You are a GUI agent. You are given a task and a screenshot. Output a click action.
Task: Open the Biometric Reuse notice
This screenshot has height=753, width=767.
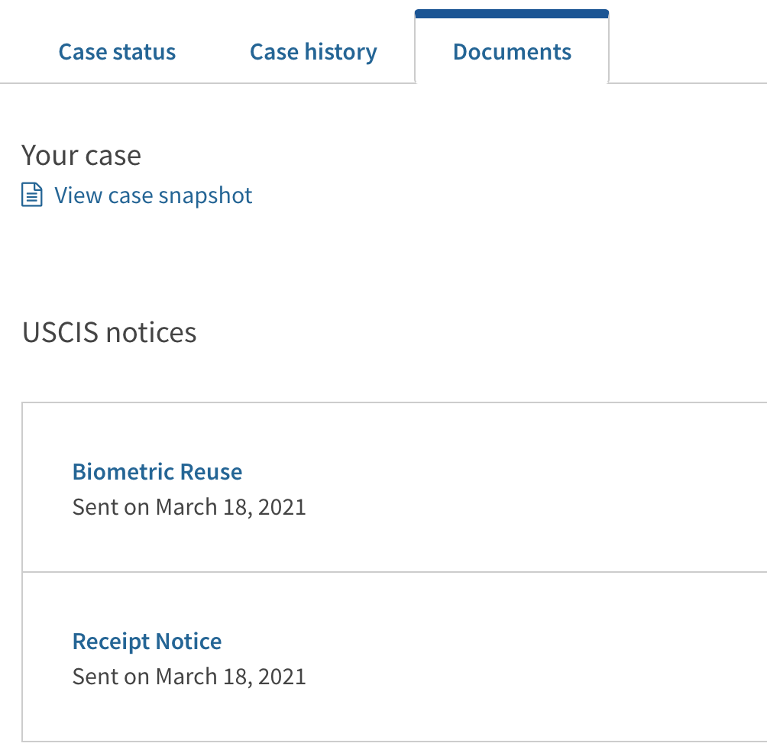click(157, 472)
